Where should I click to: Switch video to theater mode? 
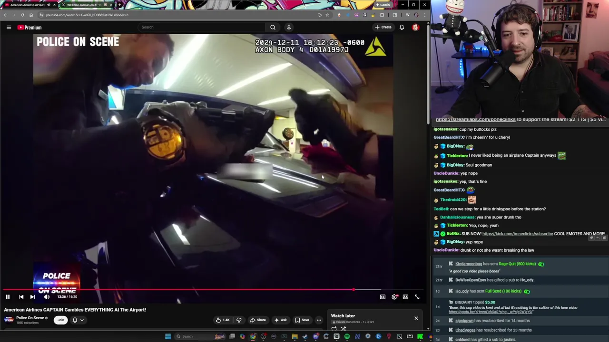(x=405, y=297)
